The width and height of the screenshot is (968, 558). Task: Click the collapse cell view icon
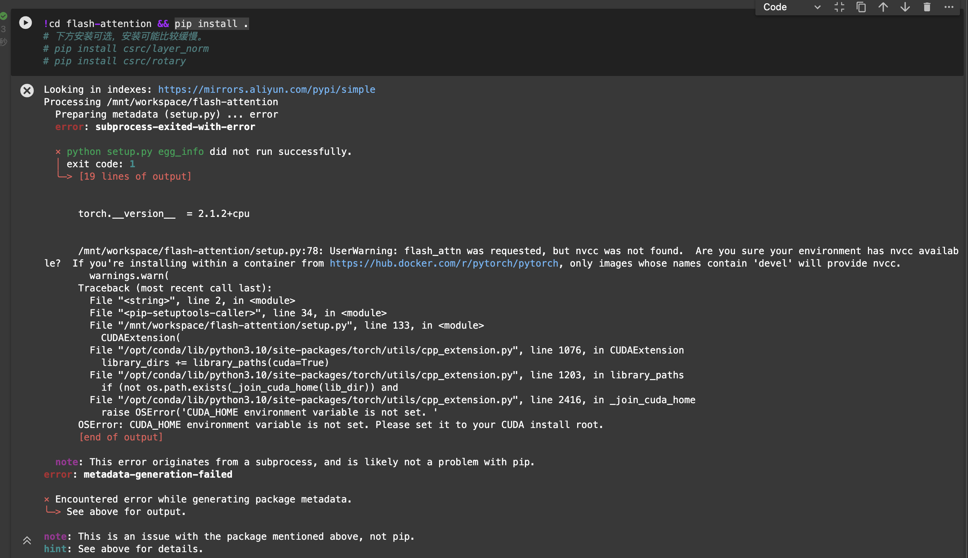click(x=839, y=7)
